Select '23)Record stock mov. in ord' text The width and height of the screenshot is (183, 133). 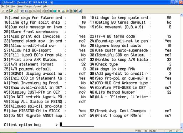[x=33, y=41]
